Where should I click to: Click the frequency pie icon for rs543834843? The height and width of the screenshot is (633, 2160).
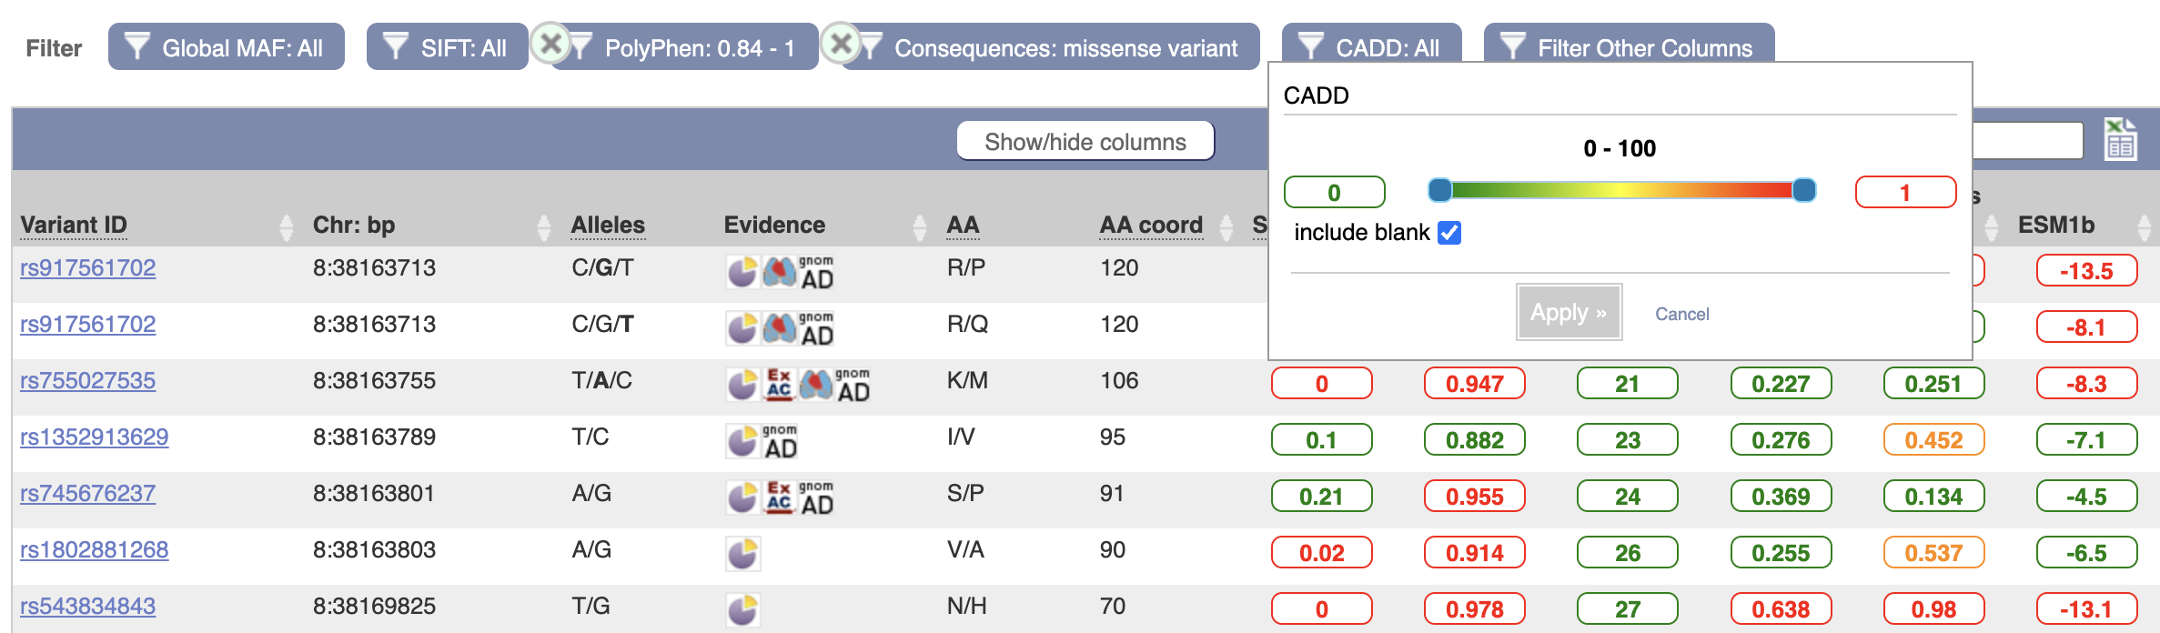pyautogui.click(x=742, y=610)
